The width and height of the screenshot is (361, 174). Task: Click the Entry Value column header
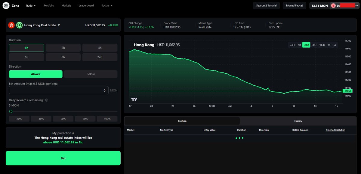click(x=210, y=130)
